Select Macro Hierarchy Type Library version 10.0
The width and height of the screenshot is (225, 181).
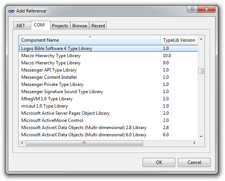coord(109,56)
